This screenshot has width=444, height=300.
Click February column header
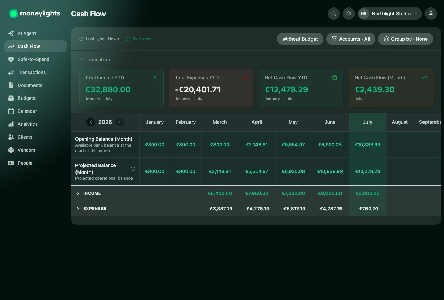coord(185,122)
